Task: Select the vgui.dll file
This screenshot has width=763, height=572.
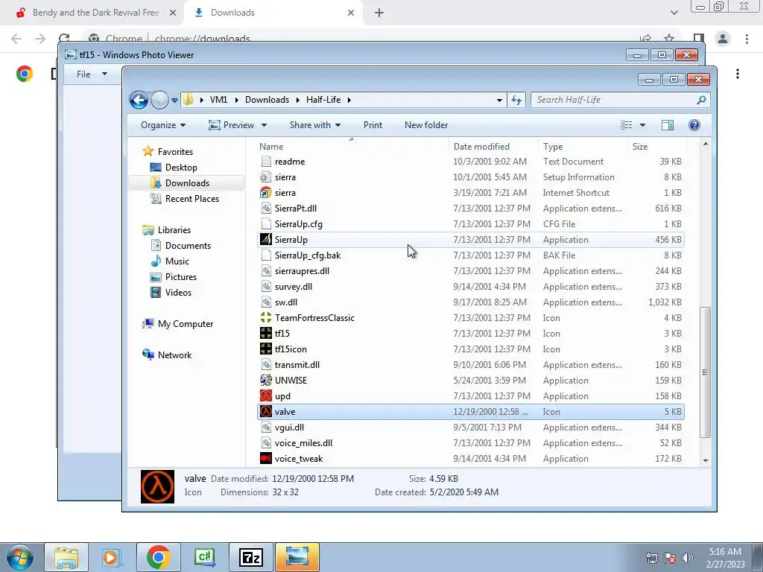Action: pyautogui.click(x=471, y=427)
